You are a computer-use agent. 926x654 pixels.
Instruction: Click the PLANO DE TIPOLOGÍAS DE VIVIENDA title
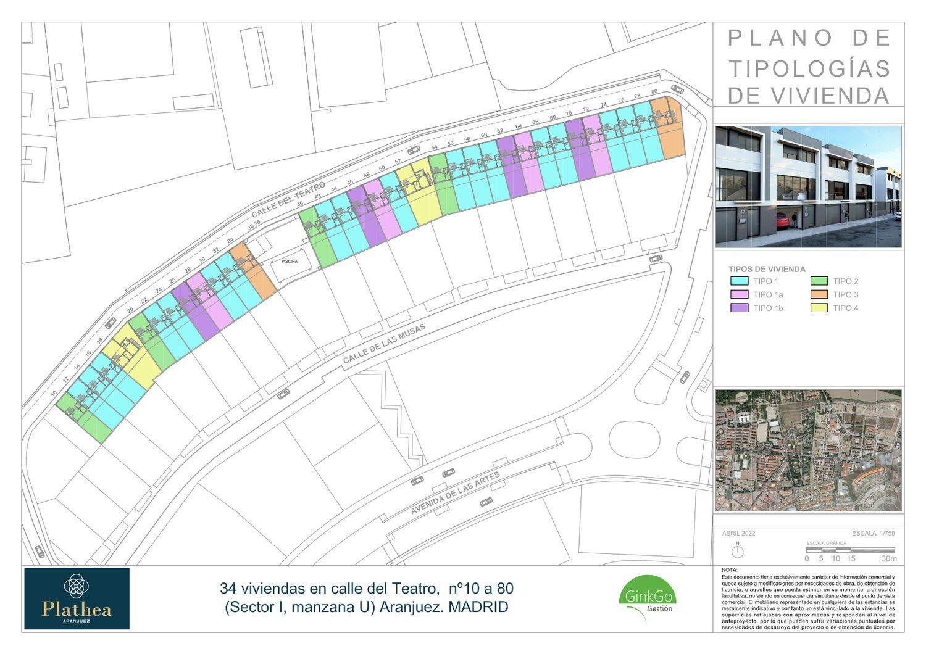pyautogui.click(x=809, y=67)
